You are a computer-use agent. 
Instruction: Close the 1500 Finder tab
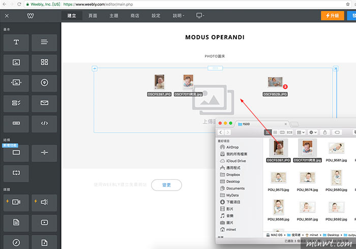click(x=286, y=124)
